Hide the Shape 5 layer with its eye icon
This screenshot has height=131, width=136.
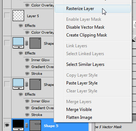tap(7, 125)
